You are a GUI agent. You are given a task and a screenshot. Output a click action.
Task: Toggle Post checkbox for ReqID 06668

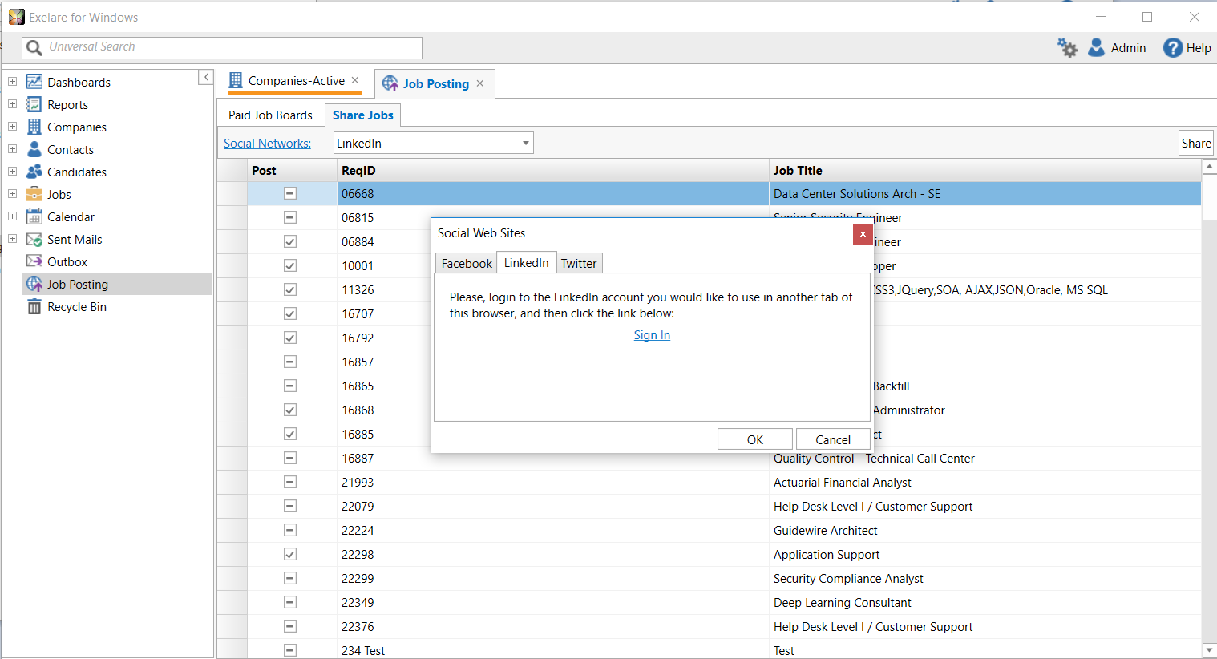pos(290,193)
